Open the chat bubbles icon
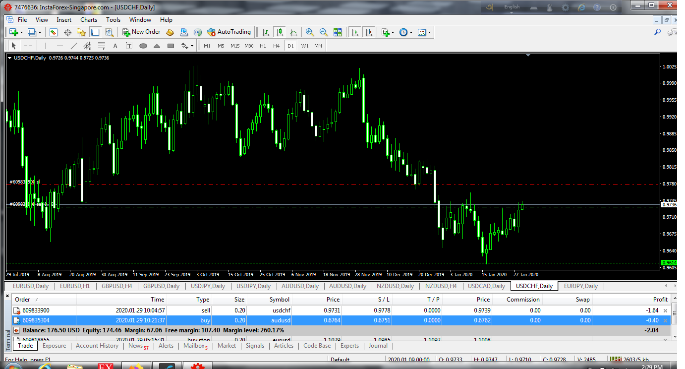 673,32
